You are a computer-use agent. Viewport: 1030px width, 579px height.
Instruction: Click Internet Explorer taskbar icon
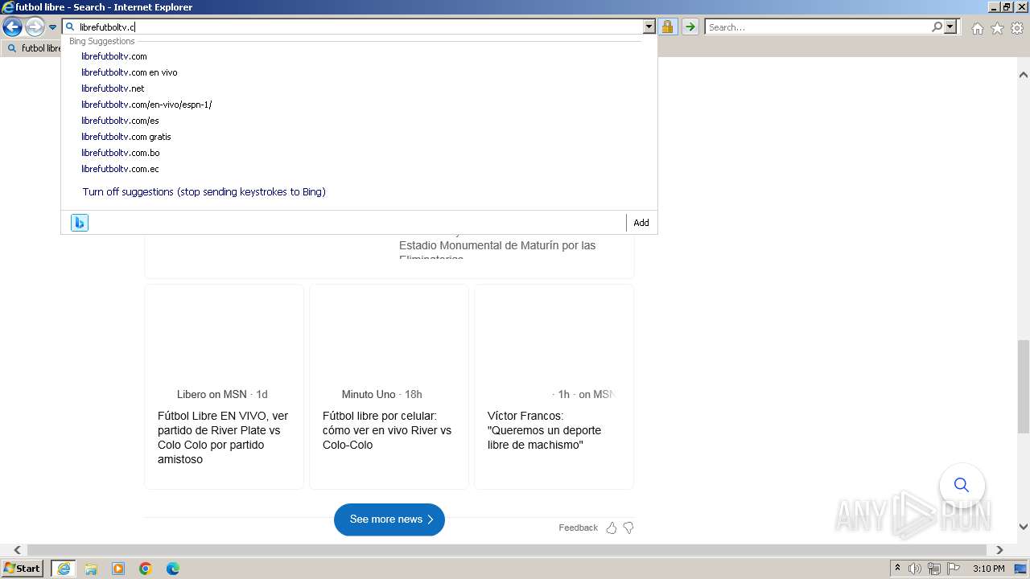[x=63, y=569]
